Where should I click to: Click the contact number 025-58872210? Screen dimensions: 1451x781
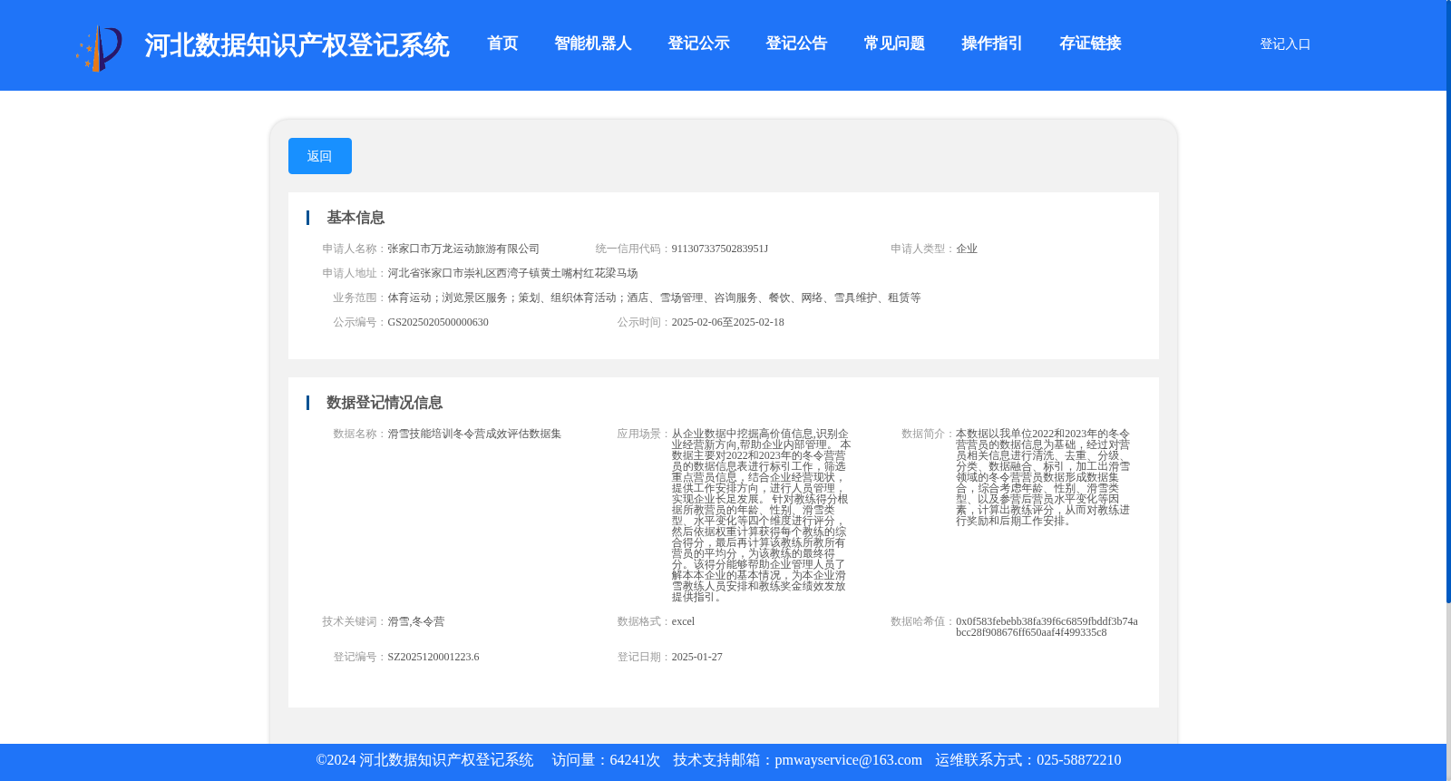1078,760
